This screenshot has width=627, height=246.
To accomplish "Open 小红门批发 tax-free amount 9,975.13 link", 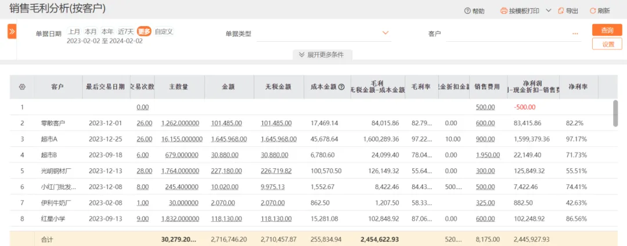I will 273,187.
